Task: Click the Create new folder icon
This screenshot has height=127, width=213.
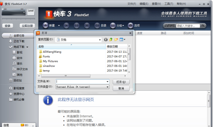Action: click(116, 40)
